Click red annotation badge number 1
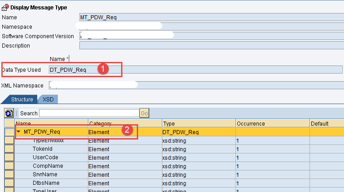 104,69
